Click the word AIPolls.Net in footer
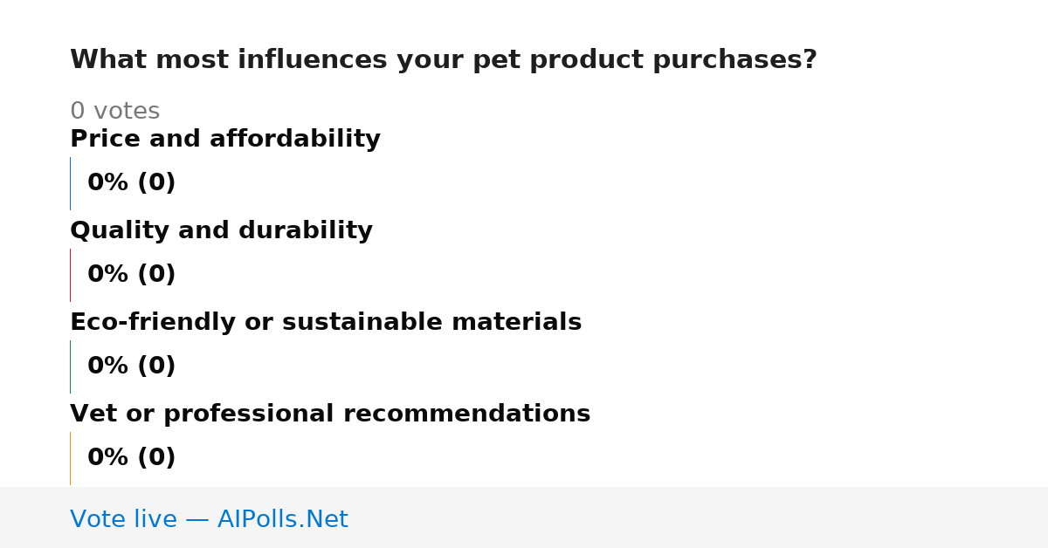The image size is (1048, 548). pyautogui.click(x=283, y=519)
